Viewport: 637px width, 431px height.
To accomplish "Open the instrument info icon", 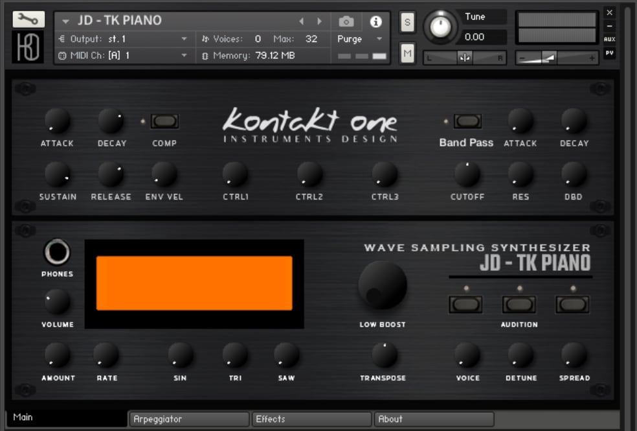I will pos(375,21).
